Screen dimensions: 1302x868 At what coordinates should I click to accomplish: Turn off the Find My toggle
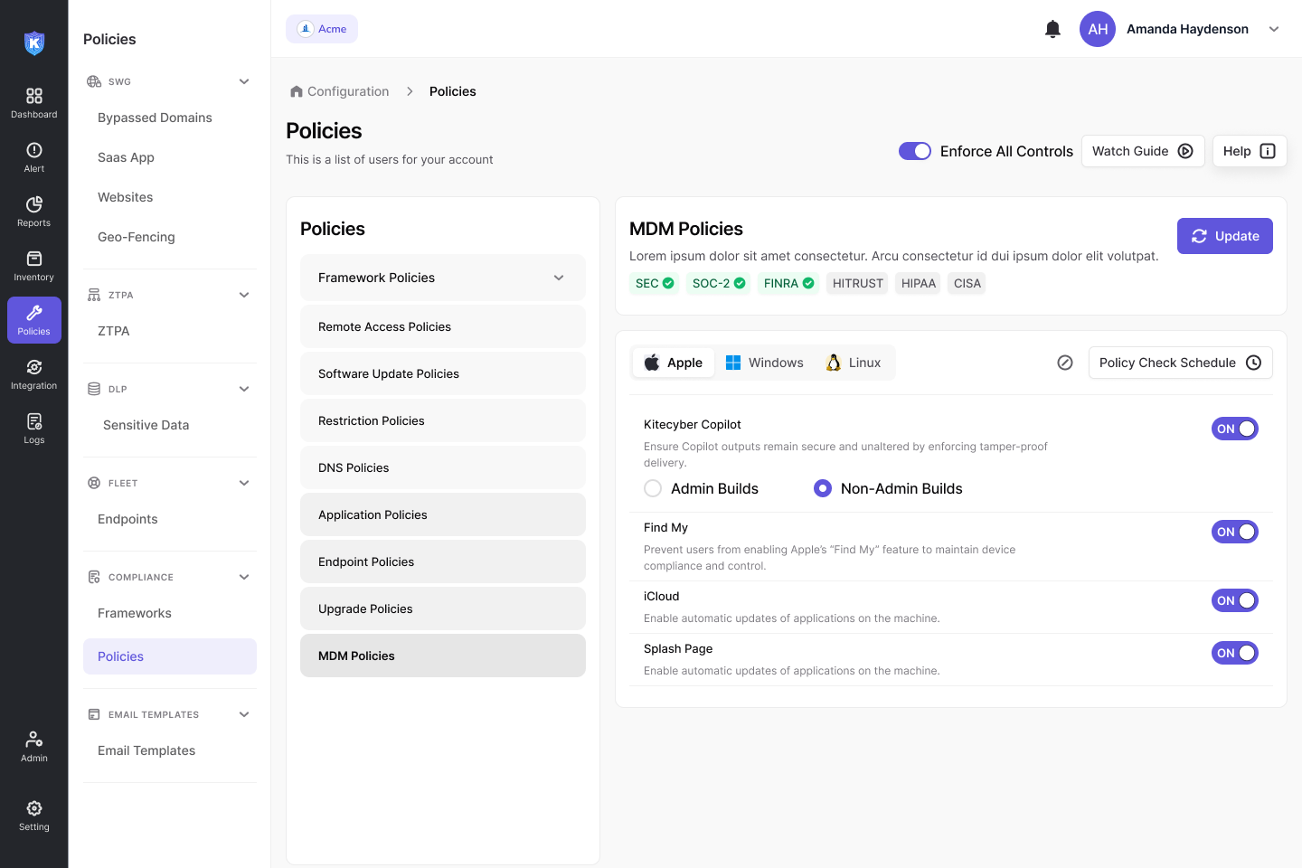click(x=1234, y=532)
